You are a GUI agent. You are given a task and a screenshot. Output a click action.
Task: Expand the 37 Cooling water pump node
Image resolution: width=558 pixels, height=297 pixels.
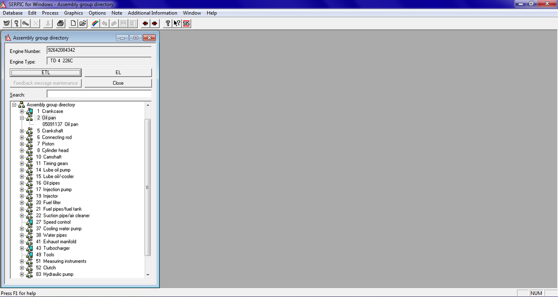coord(22,229)
